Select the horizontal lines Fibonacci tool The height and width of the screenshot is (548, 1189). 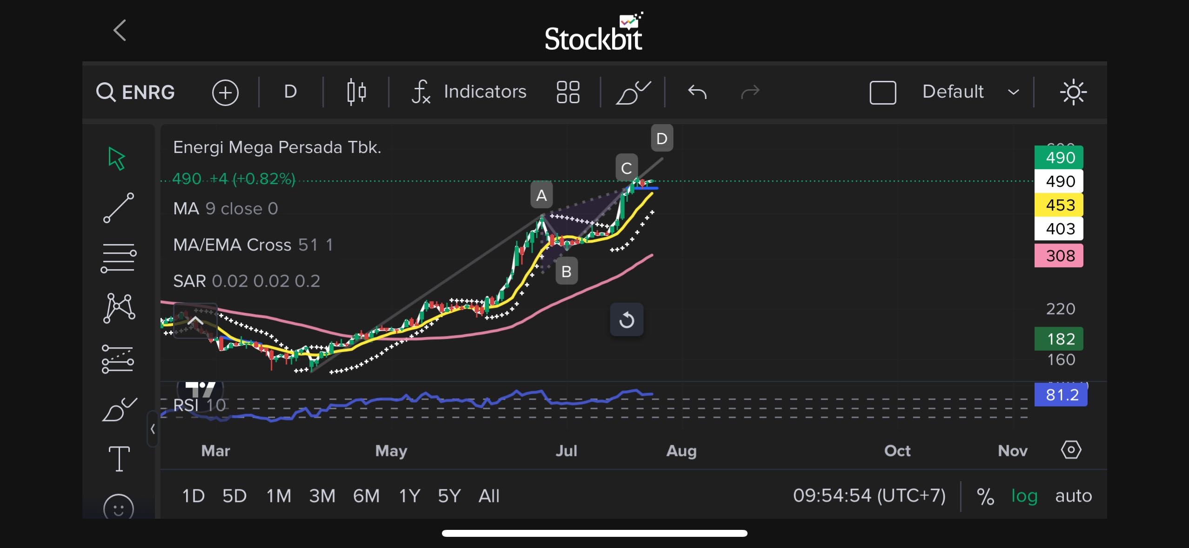pyautogui.click(x=119, y=258)
